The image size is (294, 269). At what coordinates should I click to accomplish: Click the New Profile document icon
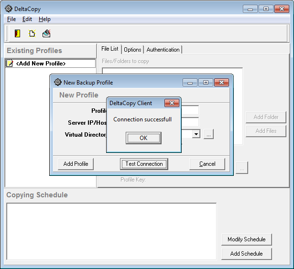pyautogui.click(x=32, y=33)
